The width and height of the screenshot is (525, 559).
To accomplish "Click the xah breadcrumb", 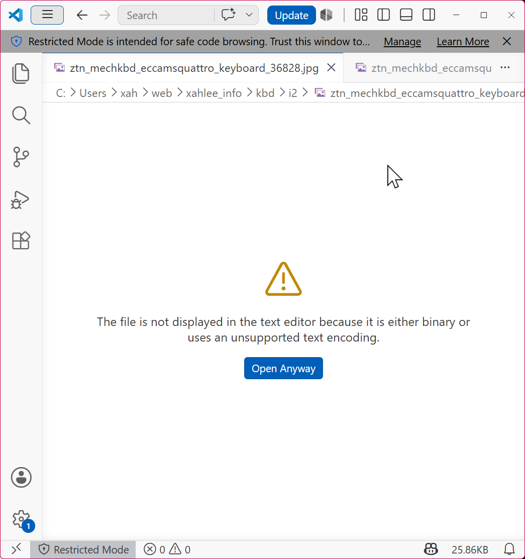I will (x=129, y=93).
